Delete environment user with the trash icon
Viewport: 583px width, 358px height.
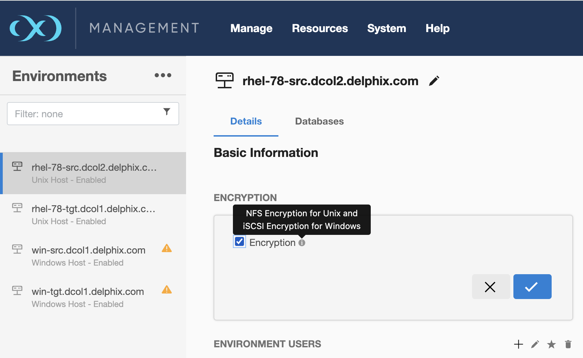click(x=568, y=344)
